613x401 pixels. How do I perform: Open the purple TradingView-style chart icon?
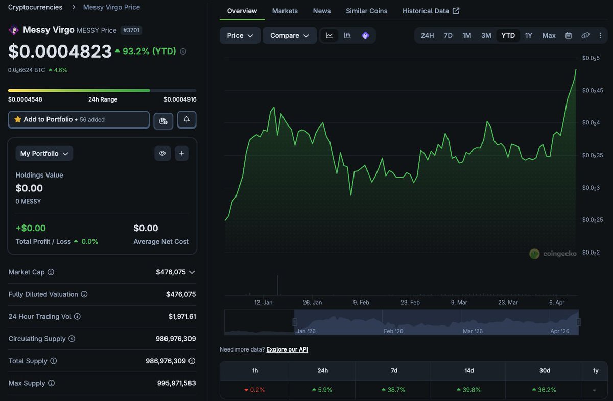tap(365, 35)
